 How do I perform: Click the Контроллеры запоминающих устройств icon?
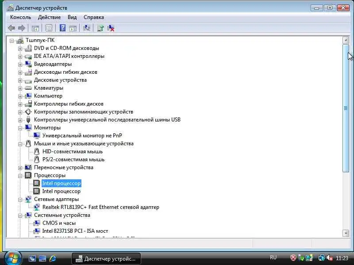tap(28, 112)
